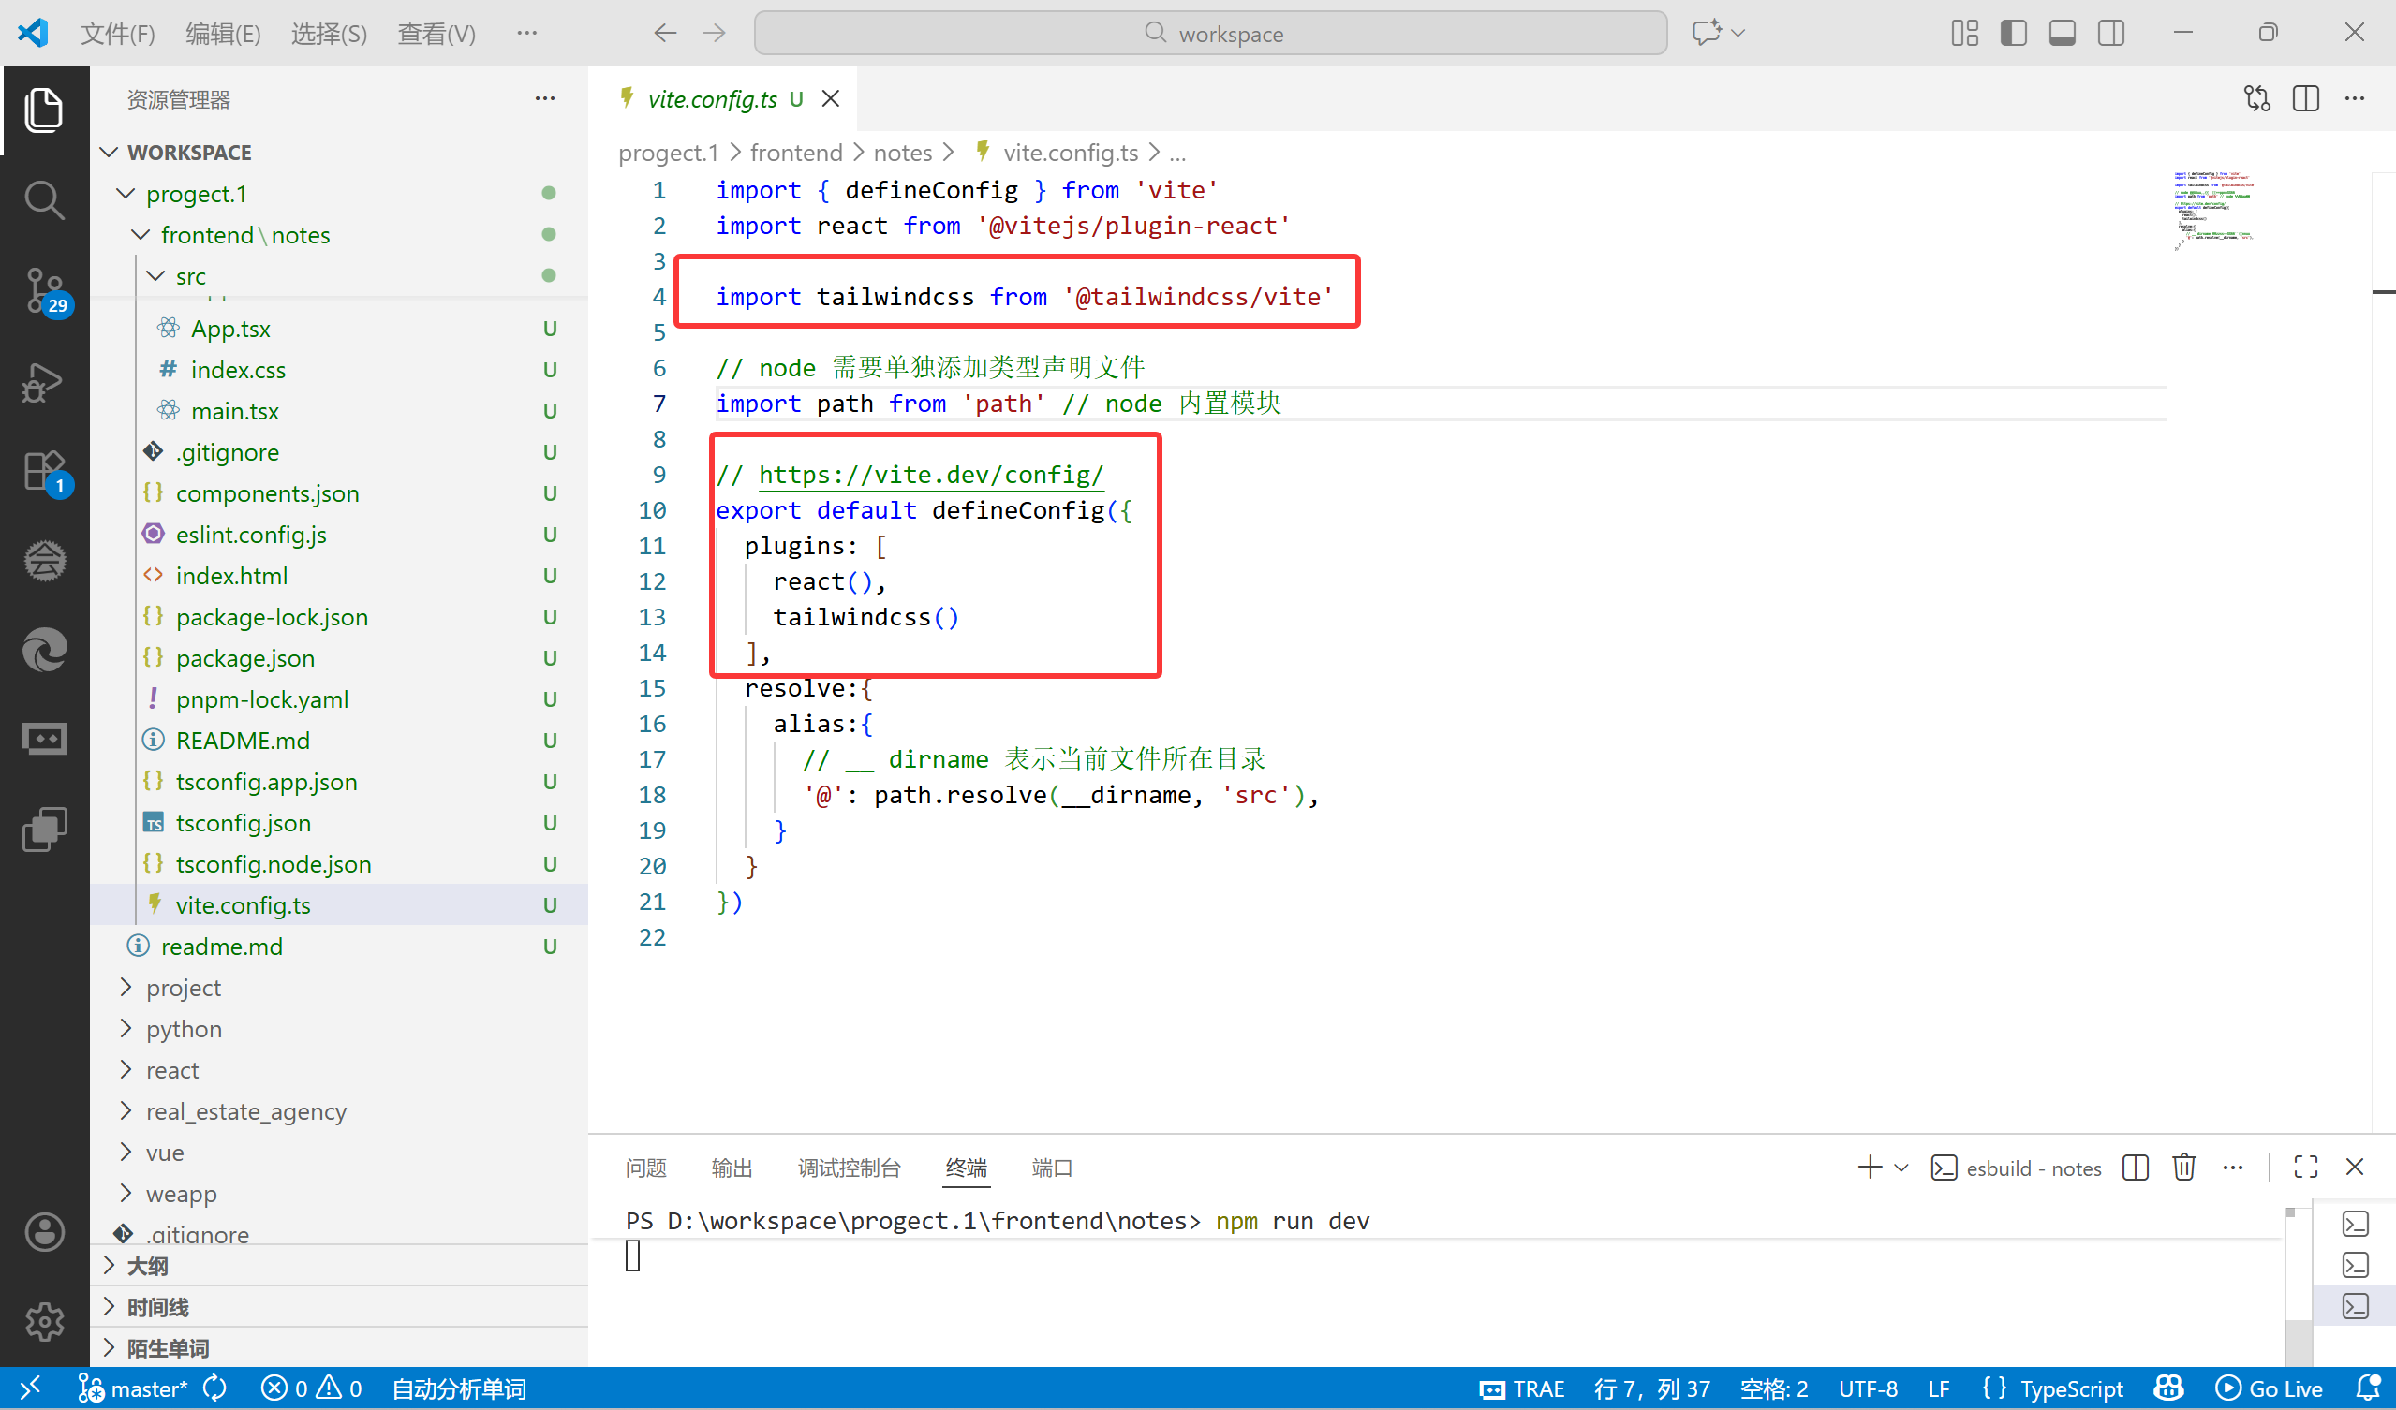Click the Split Editor Right icon
Screen dimensions: 2396x1410
click(2305, 99)
